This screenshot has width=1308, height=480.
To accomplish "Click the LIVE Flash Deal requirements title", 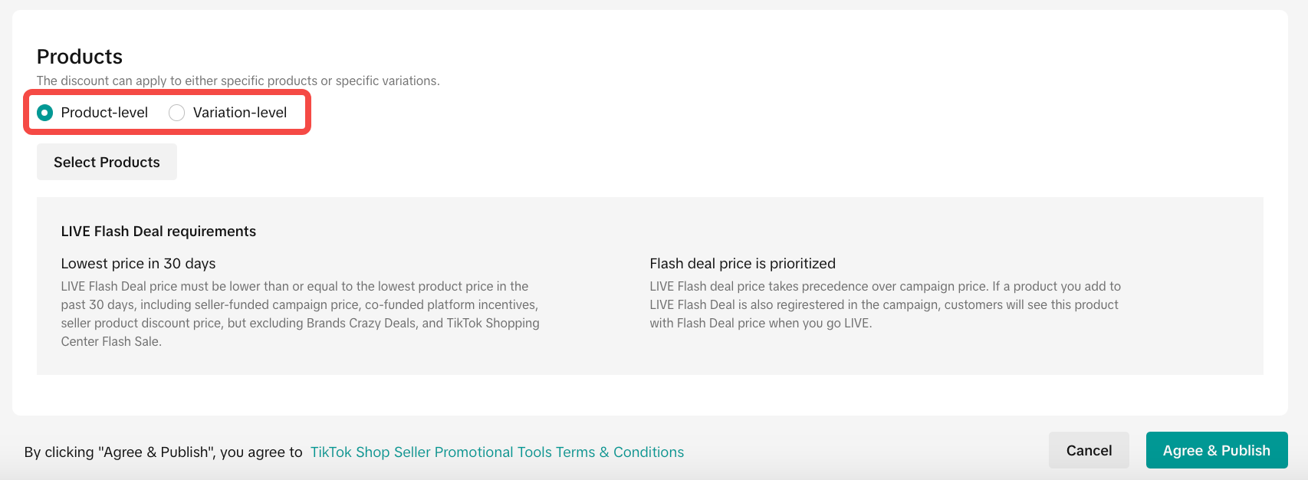I will click(x=159, y=232).
